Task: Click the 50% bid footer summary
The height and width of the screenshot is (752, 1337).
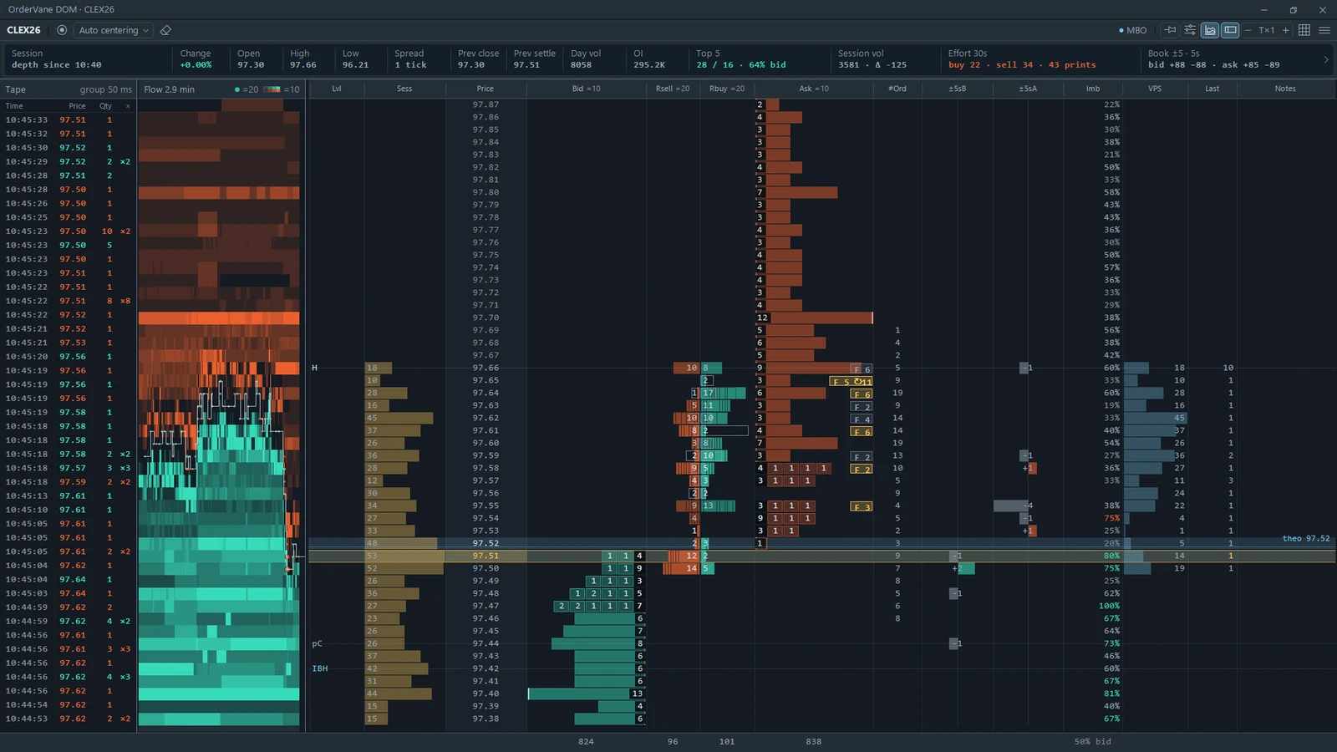Action: click(x=1093, y=741)
